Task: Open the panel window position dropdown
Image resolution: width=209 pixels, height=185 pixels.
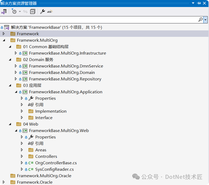Action: (x=193, y=3)
